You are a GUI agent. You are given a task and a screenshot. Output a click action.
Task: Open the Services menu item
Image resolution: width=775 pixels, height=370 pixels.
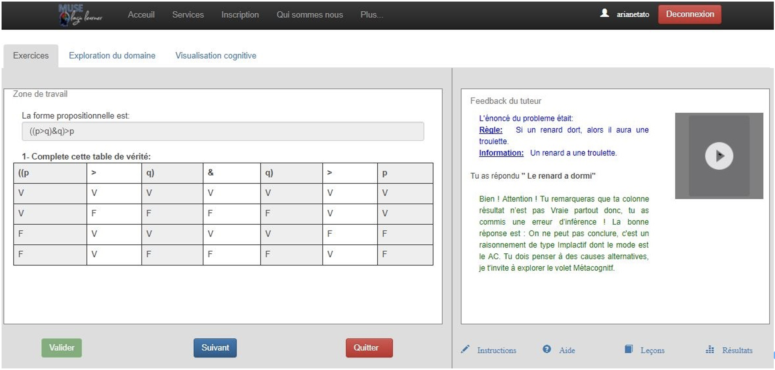coord(188,15)
